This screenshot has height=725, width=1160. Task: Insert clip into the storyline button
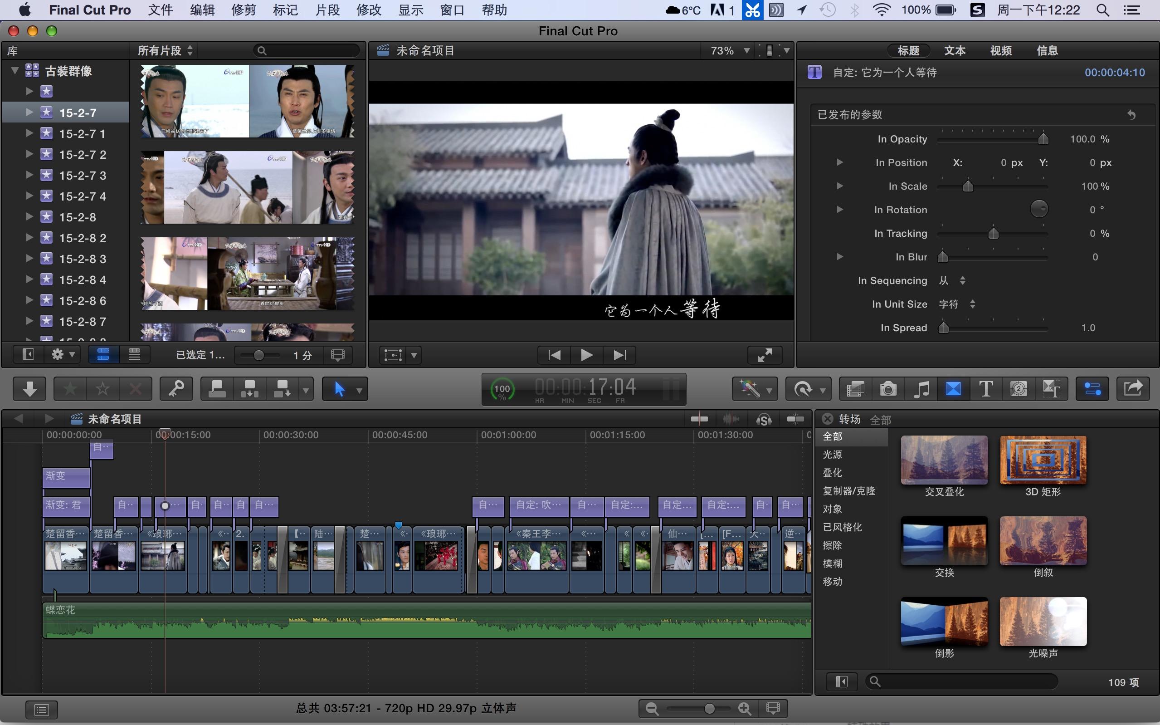point(249,389)
